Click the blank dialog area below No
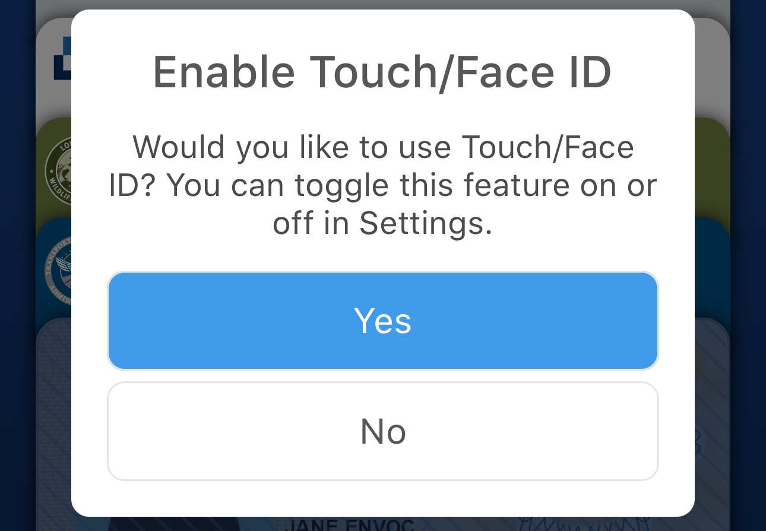This screenshot has width=766, height=531. click(x=383, y=499)
